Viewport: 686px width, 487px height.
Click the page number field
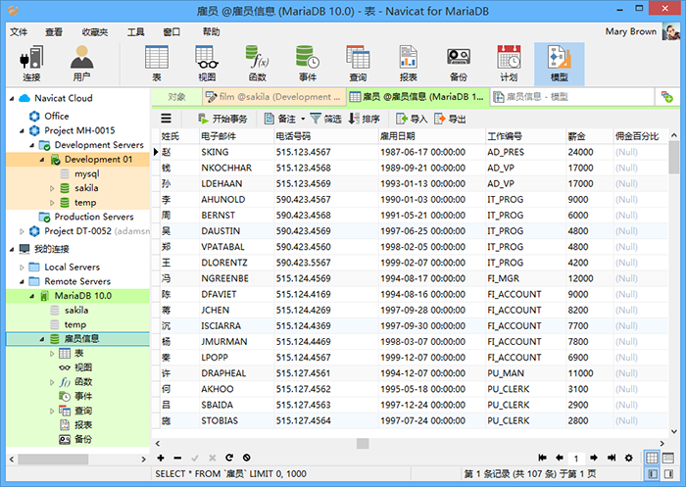point(576,459)
